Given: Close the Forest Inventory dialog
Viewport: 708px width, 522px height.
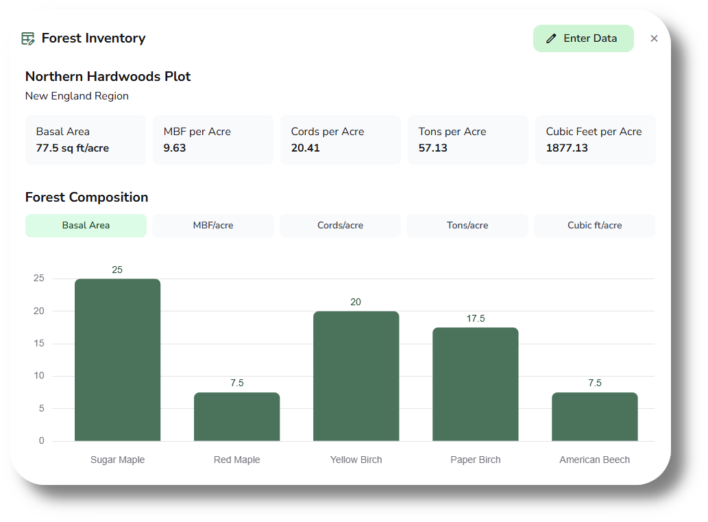Looking at the screenshot, I should tap(654, 38).
